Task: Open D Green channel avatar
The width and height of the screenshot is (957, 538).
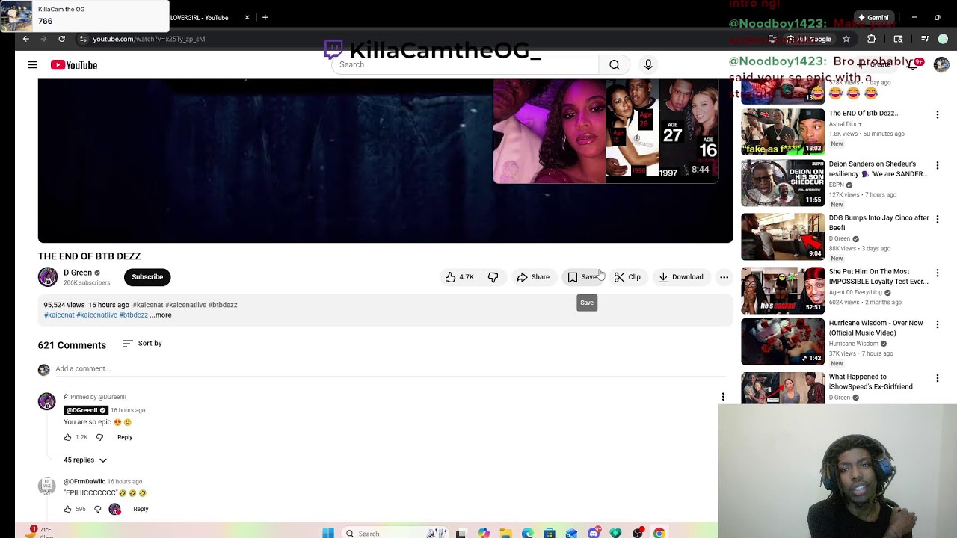Action: pos(48,277)
